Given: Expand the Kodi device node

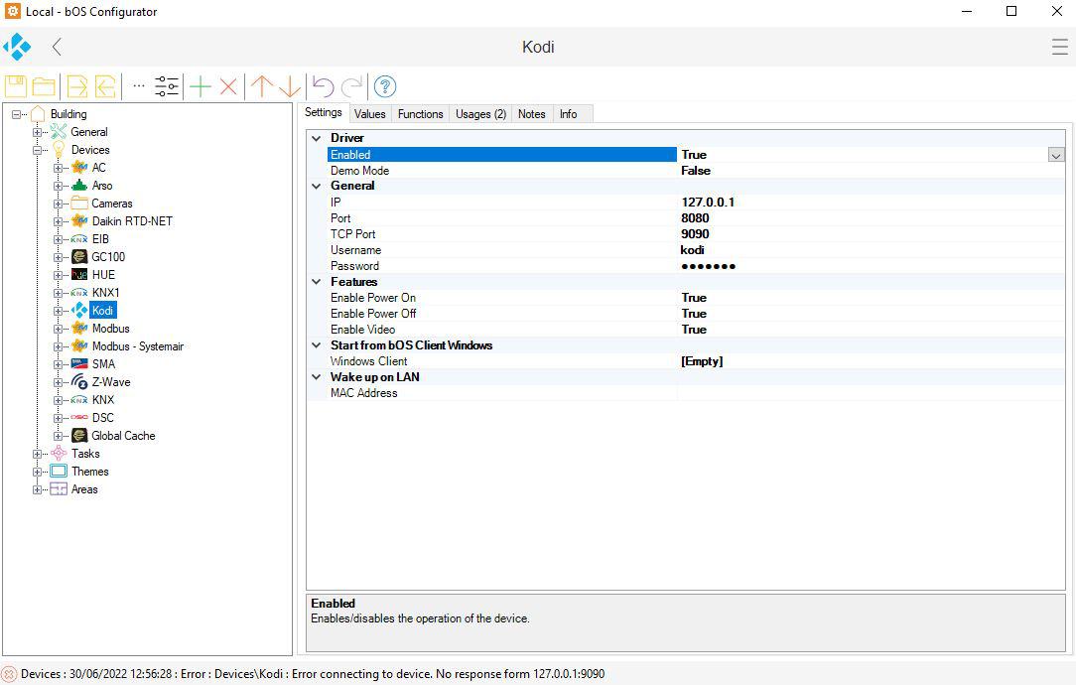Looking at the screenshot, I should pyautogui.click(x=58, y=311).
